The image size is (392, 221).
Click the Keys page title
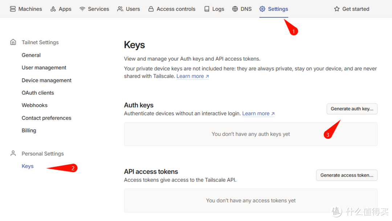134,45
